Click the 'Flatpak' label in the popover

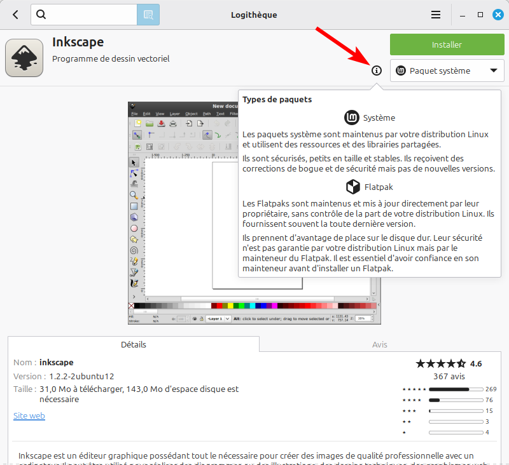tap(379, 187)
